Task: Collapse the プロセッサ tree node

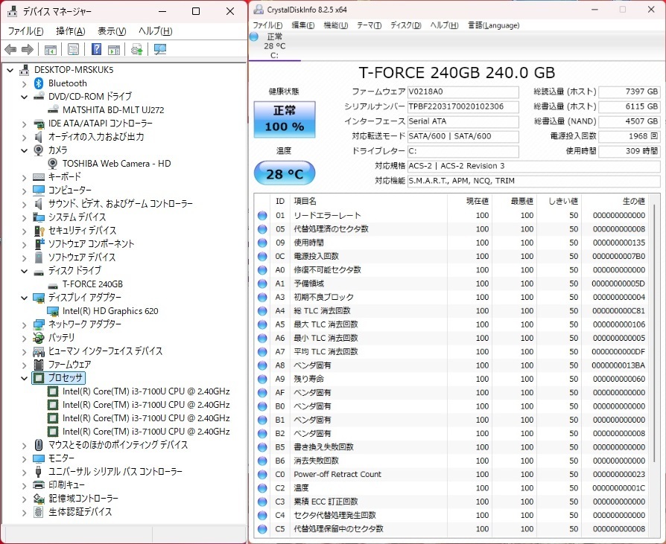Action: [24, 378]
